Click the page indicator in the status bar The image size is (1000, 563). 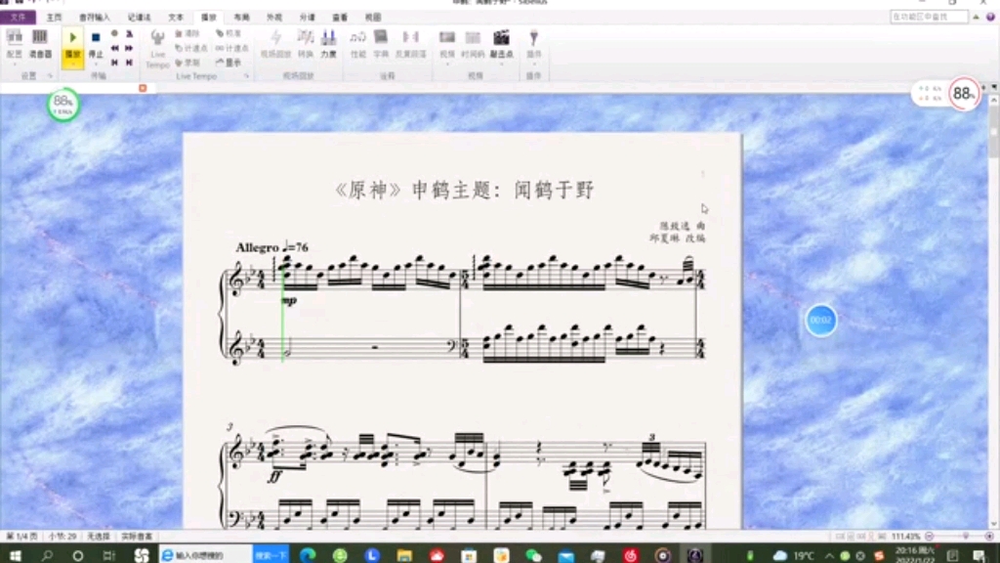(x=22, y=537)
